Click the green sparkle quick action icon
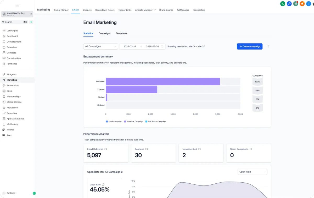Viewport: 314px width, 198px height. pyautogui.click(x=31, y=22)
